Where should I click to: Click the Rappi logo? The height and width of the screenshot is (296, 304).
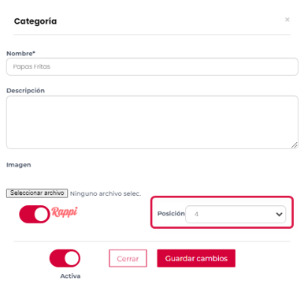pyautogui.click(x=65, y=212)
